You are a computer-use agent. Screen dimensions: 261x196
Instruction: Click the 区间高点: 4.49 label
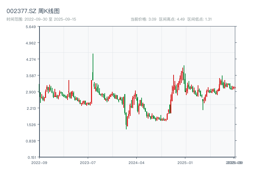(172, 19)
